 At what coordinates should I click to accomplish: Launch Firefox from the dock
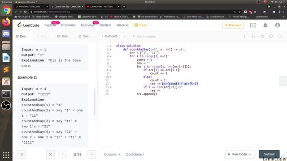pos(6,22)
